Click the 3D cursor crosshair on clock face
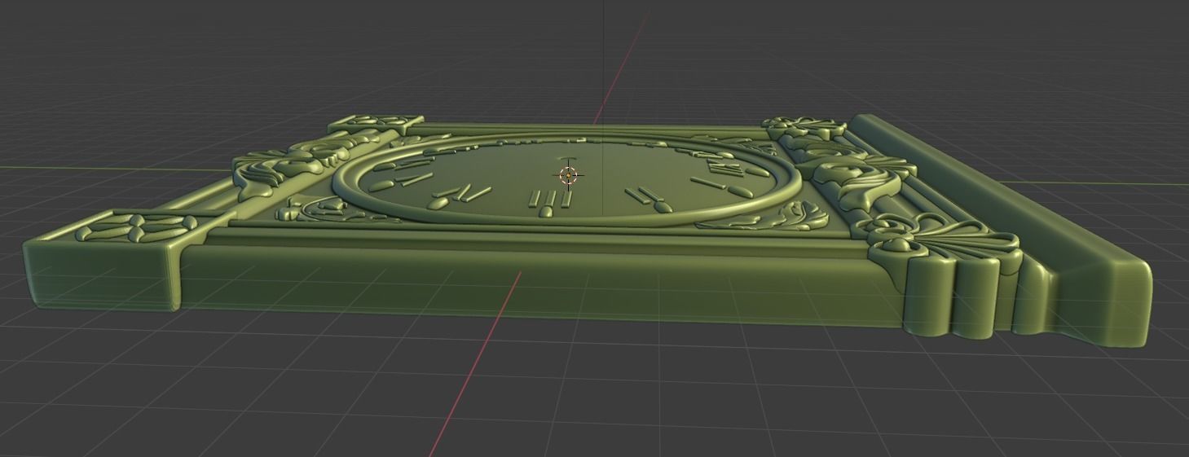 click(x=568, y=175)
